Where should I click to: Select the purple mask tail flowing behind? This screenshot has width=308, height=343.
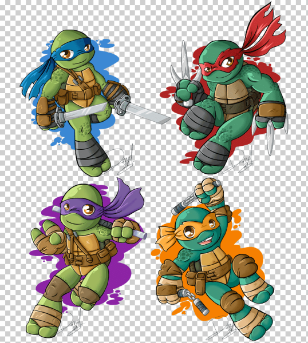(x=126, y=200)
